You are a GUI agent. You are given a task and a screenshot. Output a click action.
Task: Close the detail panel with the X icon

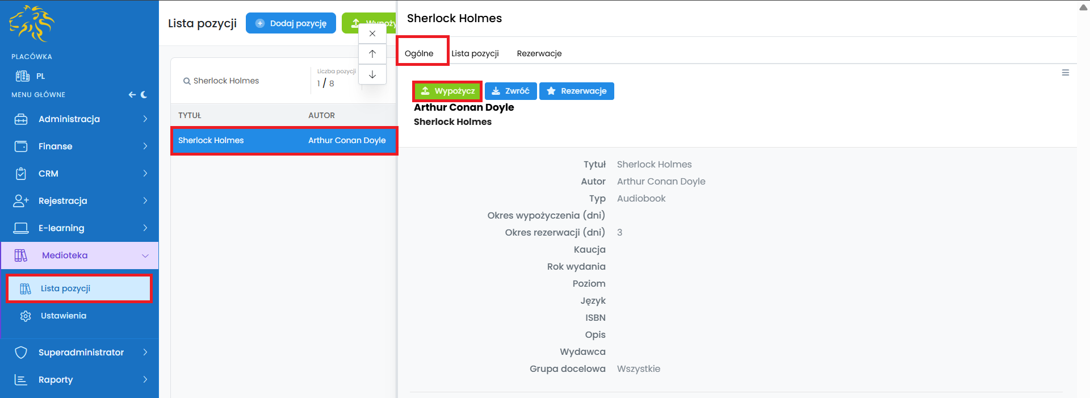pyautogui.click(x=372, y=33)
